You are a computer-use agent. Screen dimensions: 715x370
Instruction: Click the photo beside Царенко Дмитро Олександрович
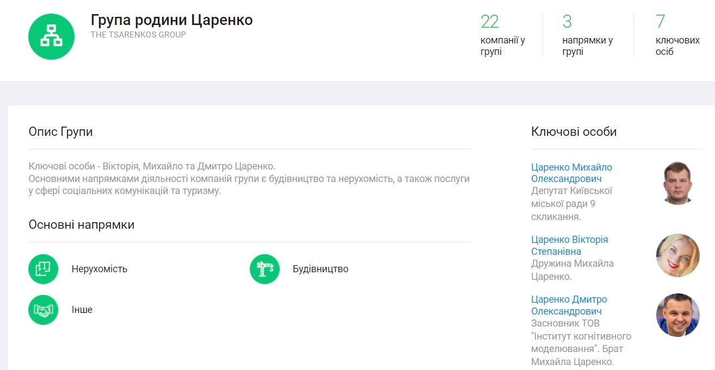pyautogui.click(x=677, y=315)
